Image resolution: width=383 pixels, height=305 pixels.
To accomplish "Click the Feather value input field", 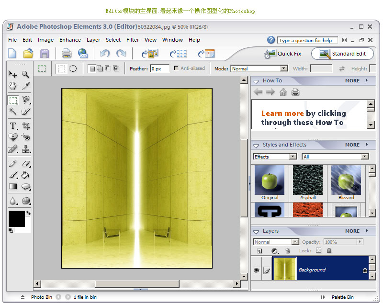I will tap(160, 68).
